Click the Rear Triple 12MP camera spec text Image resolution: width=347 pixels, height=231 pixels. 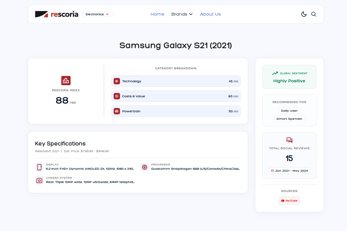click(90, 182)
